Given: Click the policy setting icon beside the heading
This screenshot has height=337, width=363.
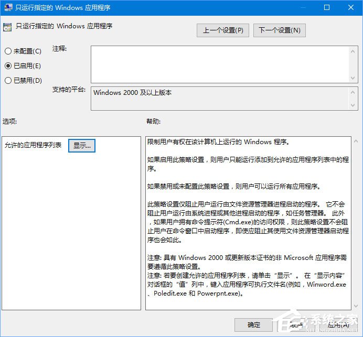Looking at the screenshot, I should click(x=7, y=27).
